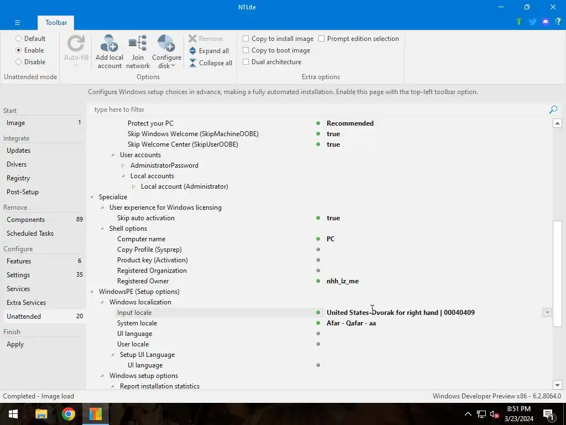Select Enable unattended mode
This screenshot has height=425, width=566.
pos(30,50)
